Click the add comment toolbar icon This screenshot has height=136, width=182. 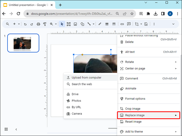pos(129,24)
